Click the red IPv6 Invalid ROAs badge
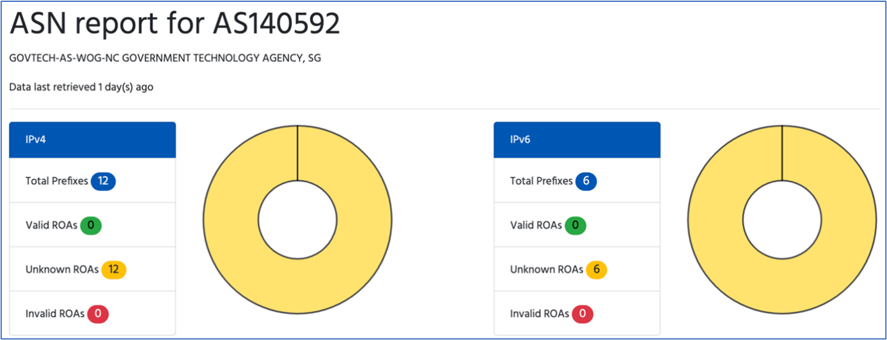This screenshot has width=887, height=340. [x=583, y=314]
